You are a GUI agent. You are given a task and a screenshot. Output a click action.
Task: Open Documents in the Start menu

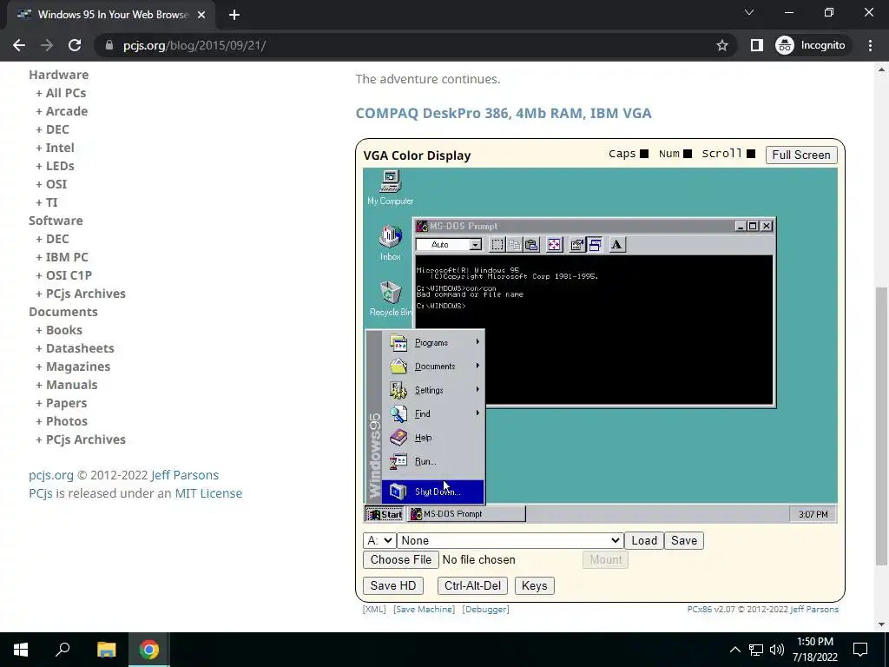click(x=433, y=367)
